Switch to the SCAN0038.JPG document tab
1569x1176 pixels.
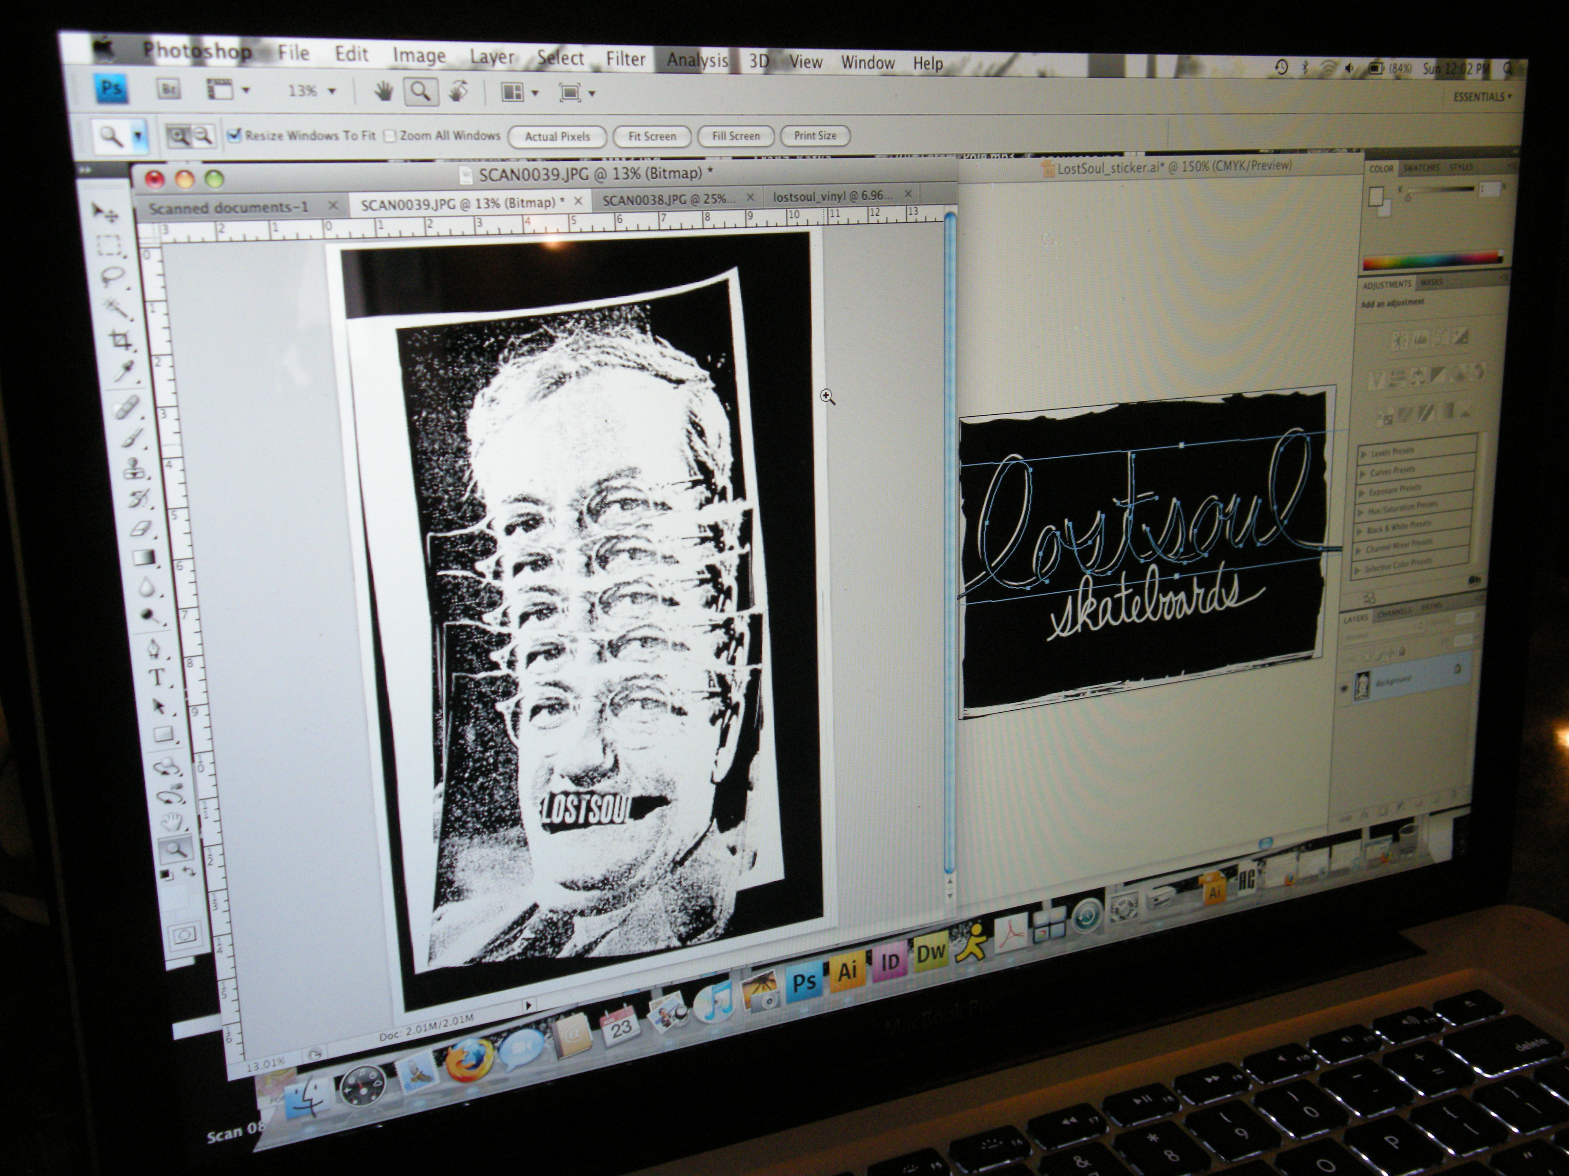(x=669, y=199)
